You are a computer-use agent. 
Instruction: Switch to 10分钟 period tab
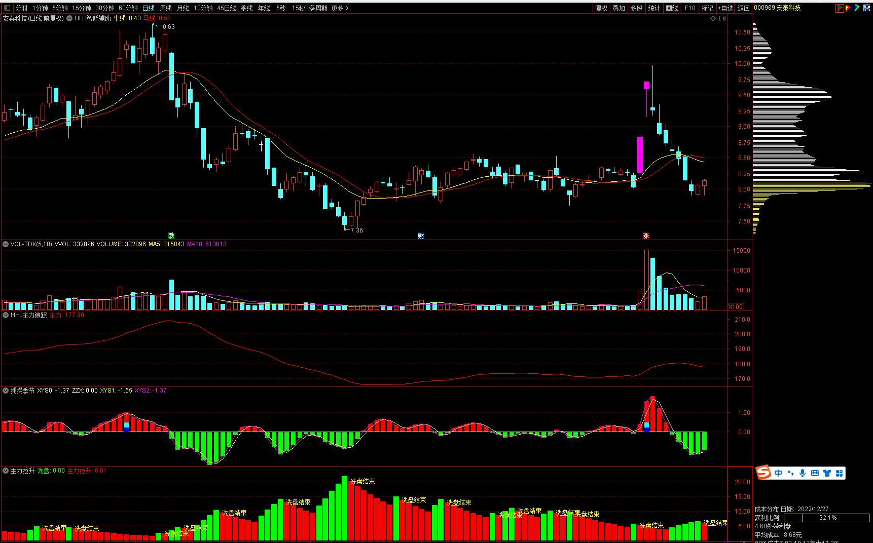coord(203,8)
